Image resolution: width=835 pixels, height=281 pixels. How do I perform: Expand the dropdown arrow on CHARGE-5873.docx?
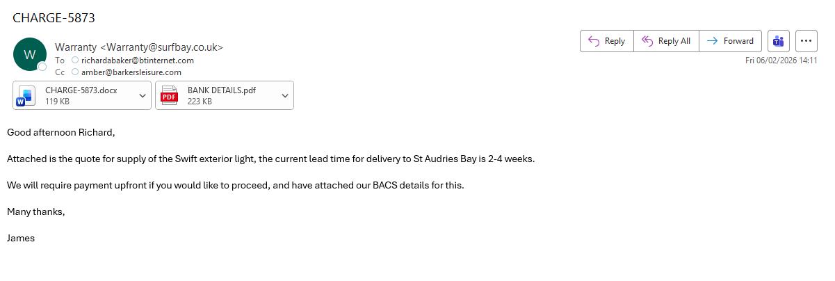pos(143,95)
